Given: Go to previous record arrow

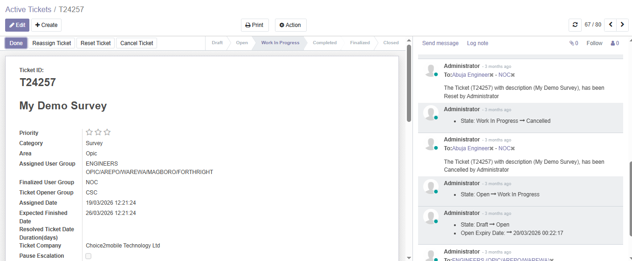Looking at the screenshot, I should click(x=610, y=25).
